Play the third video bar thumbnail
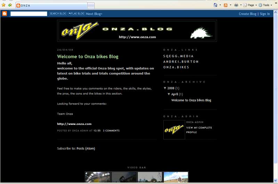 point(150,177)
